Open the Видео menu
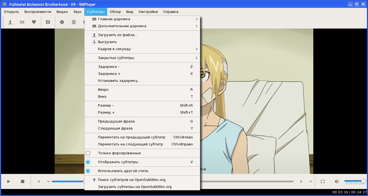 coord(62,12)
